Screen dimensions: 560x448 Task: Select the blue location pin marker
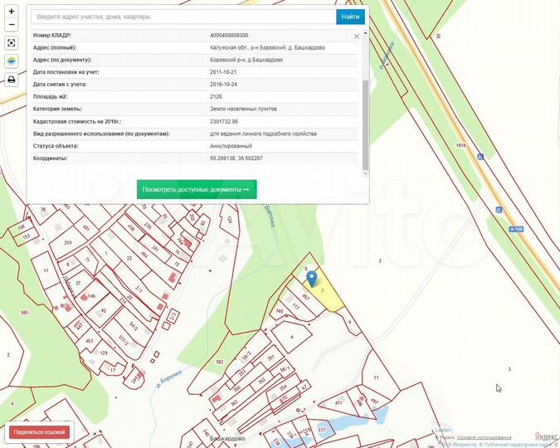pyautogui.click(x=312, y=279)
